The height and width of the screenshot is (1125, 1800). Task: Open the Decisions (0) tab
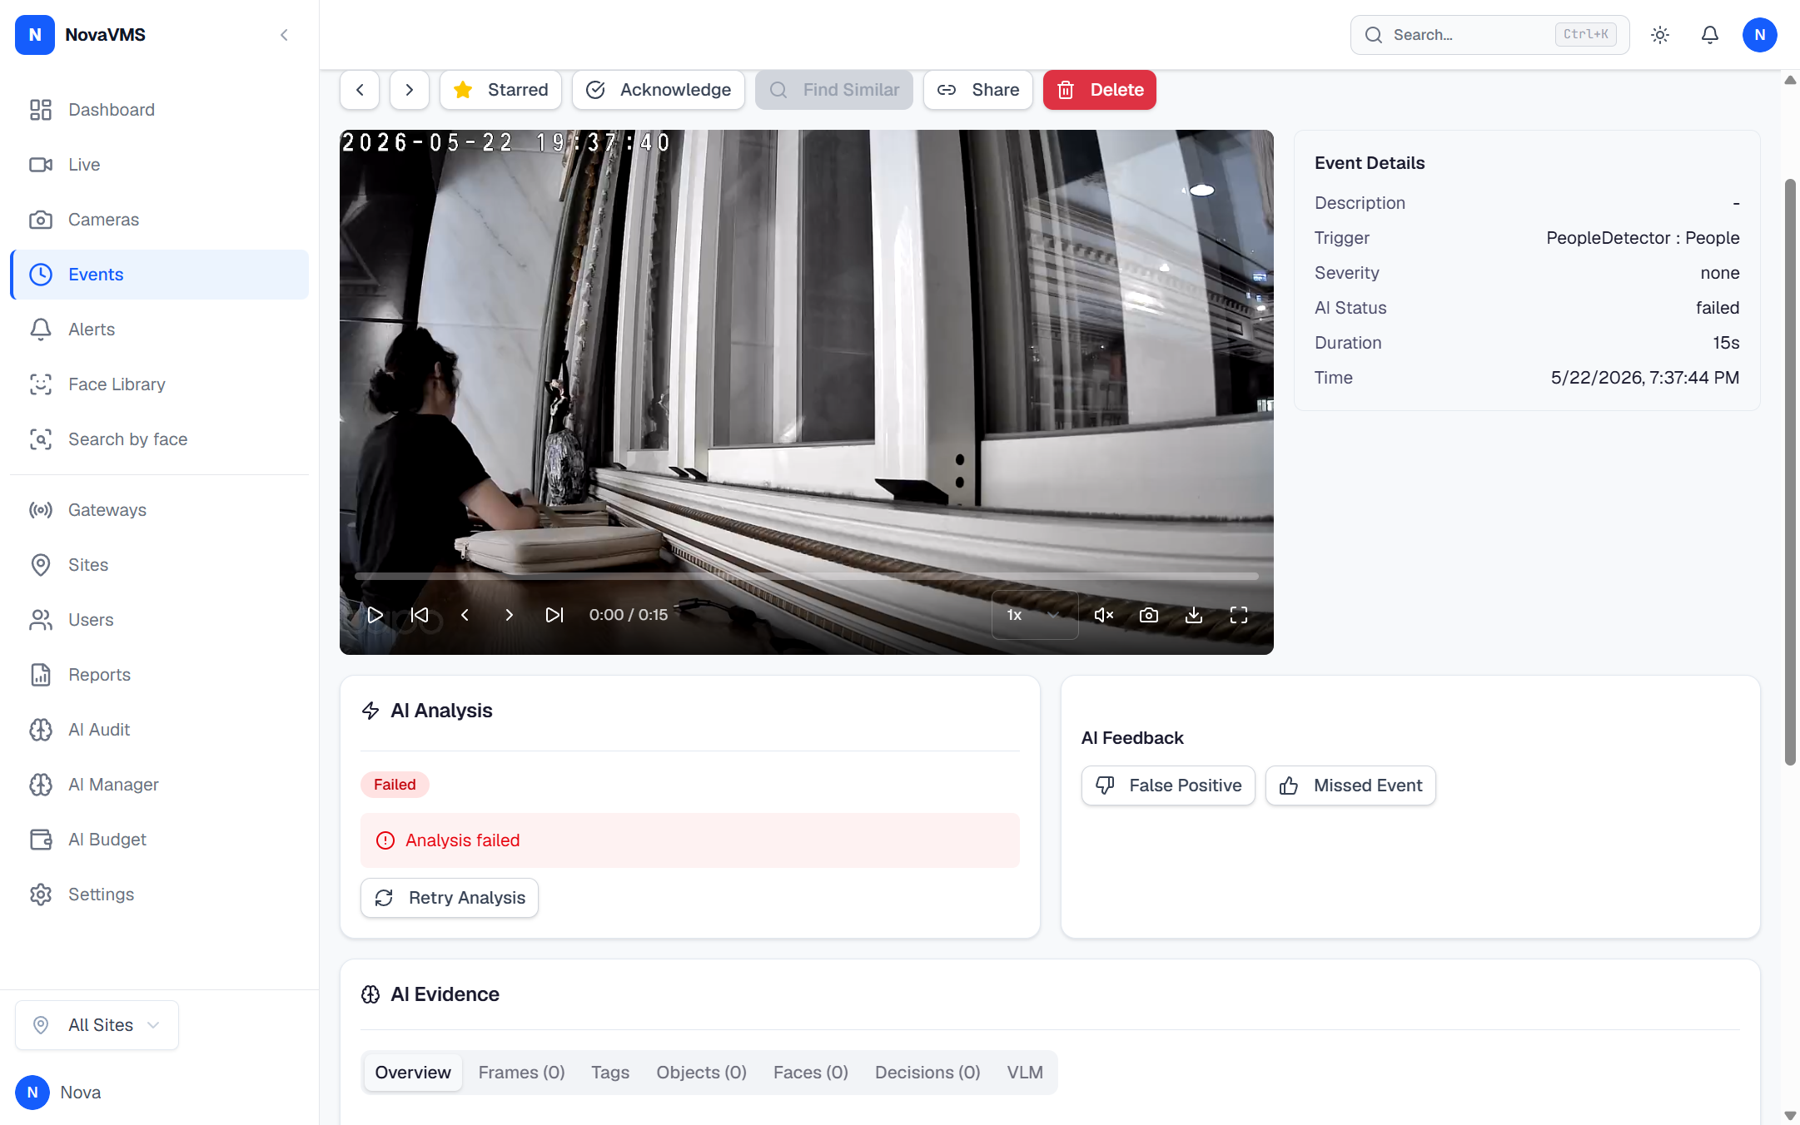pyautogui.click(x=927, y=1073)
